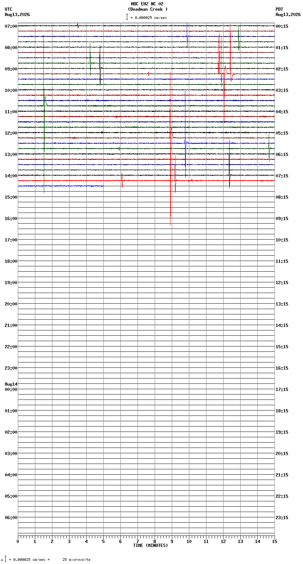Click the 17:15 PDT row label

point(282,390)
